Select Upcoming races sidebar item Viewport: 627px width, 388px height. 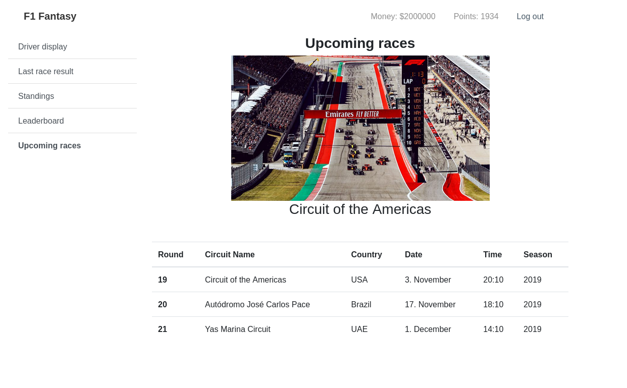click(x=72, y=145)
